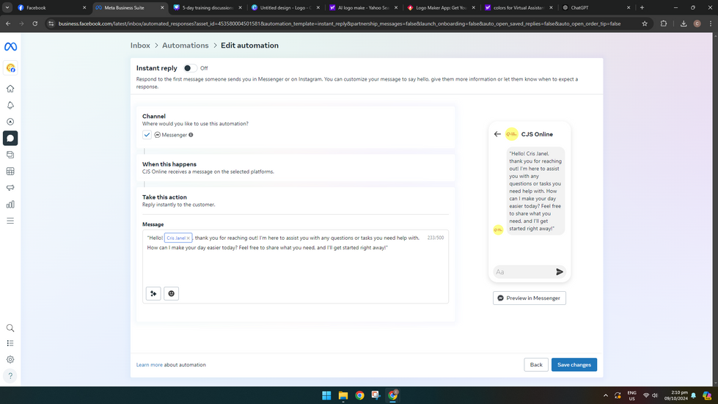718x404 pixels.
Task: Open browser extensions puzzle icon
Action: click(664, 23)
